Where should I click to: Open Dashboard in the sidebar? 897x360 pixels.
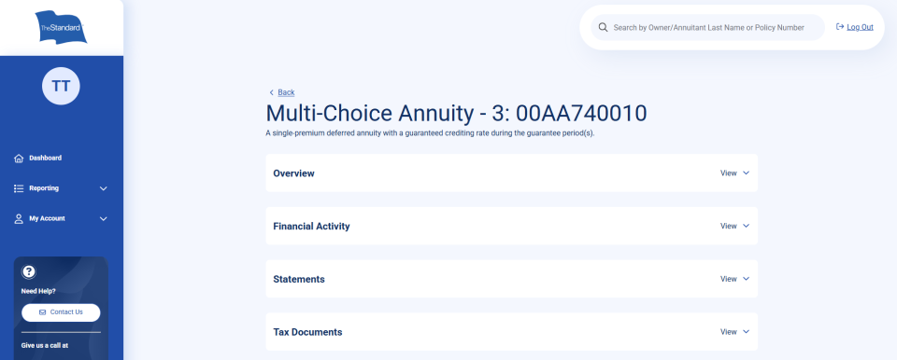coord(45,159)
